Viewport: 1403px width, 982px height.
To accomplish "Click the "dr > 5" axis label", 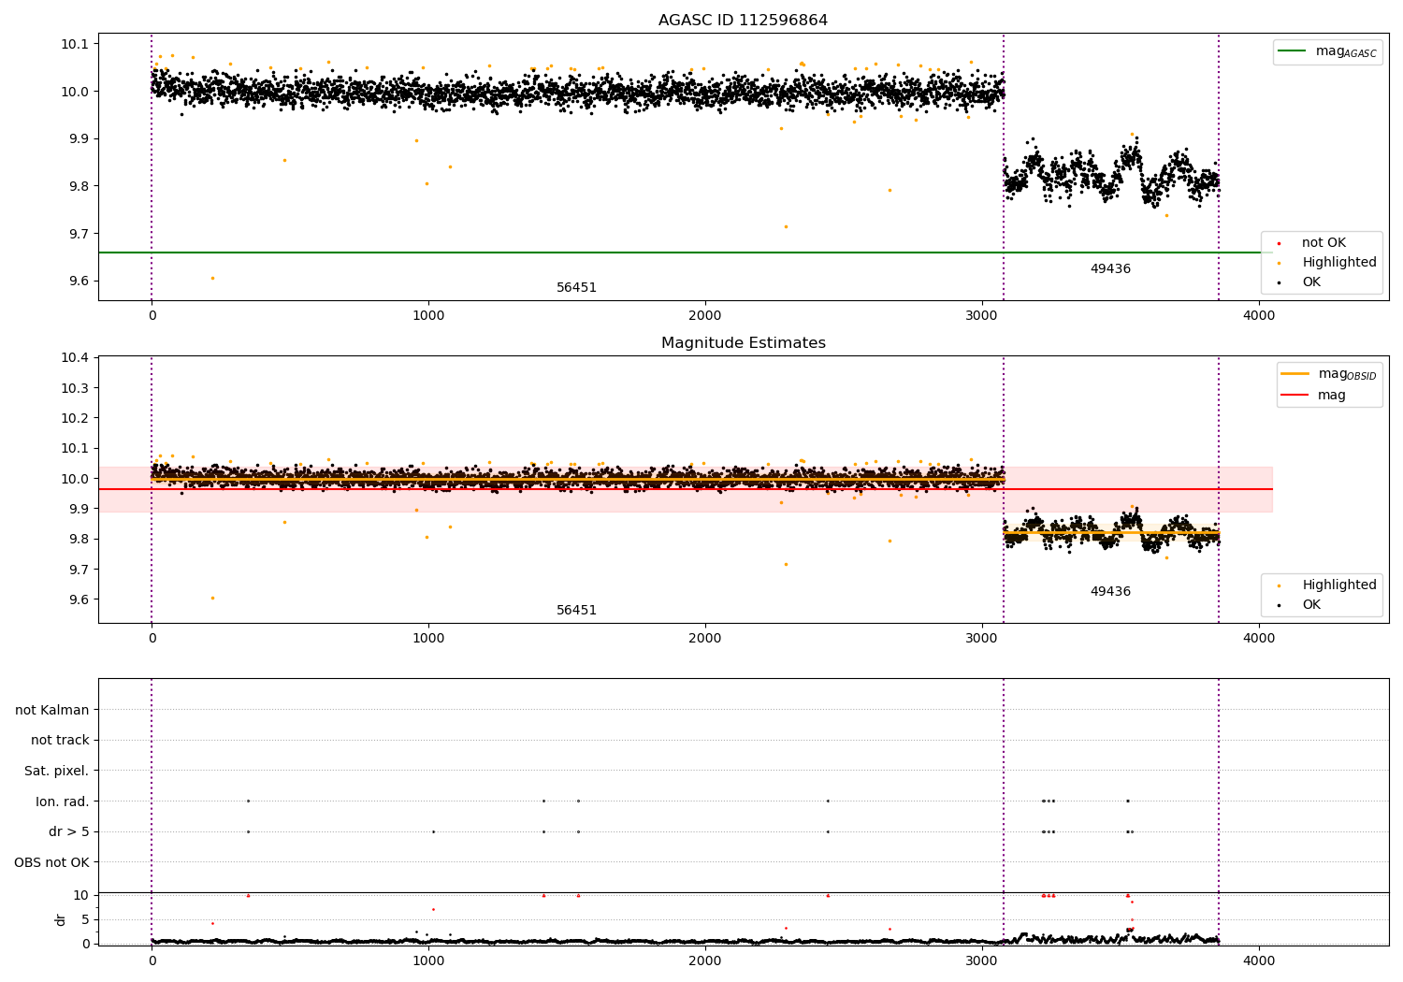I will click(x=69, y=832).
